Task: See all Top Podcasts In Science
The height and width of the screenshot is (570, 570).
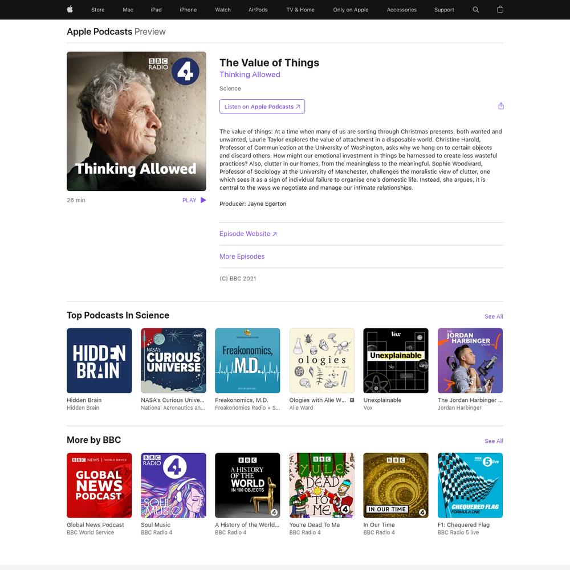Action: [x=494, y=316]
